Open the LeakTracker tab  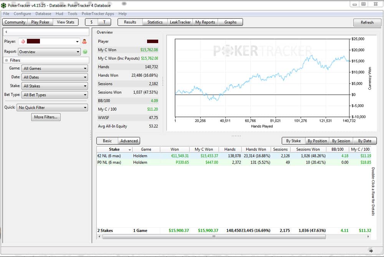click(180, 22)
